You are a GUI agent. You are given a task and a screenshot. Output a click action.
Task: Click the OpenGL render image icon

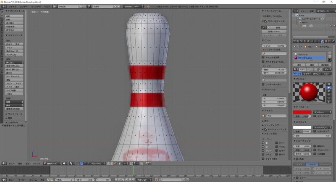tap(146, 164)
